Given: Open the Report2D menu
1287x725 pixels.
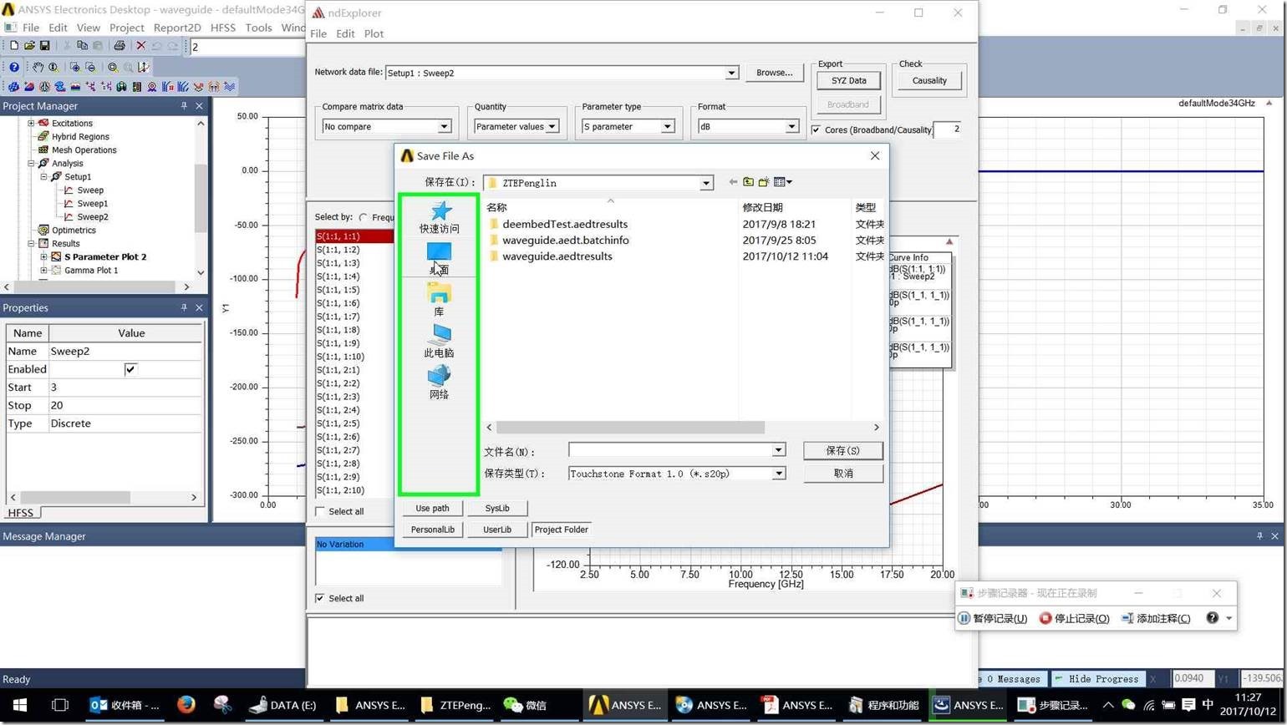Looking at the screenshot, I should click(x=177, y=28).
